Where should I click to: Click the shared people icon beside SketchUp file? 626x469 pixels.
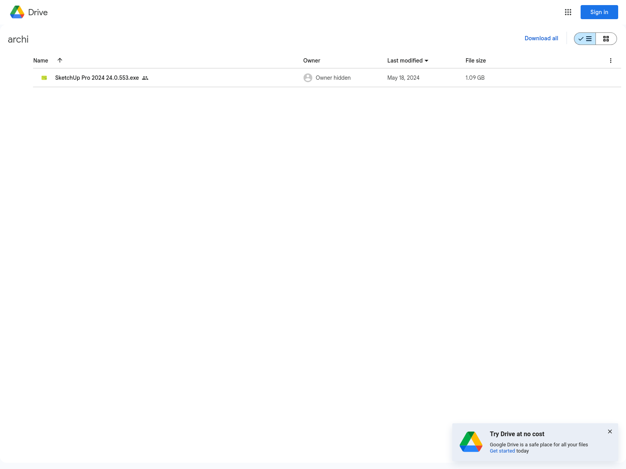(145, 78)
